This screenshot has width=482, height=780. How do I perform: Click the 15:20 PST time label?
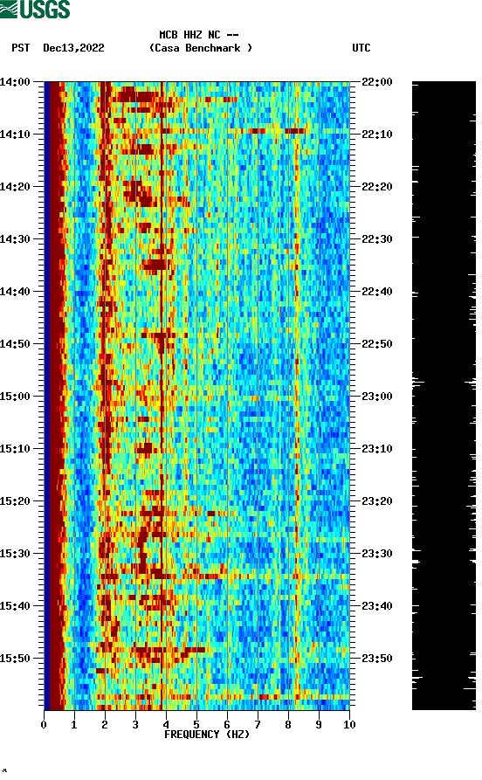[x=15, y=501]
